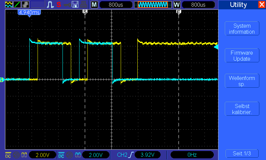This screenshot has height=160, width=266.
Task: Open the CH2 trigger level 3.92V field
Action: click(x=148, y=155)
